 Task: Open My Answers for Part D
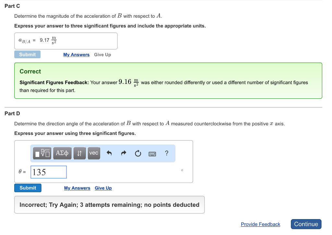(x=77, y=188)
